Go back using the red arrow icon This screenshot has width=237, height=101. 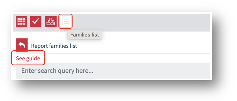click(22, 45)
